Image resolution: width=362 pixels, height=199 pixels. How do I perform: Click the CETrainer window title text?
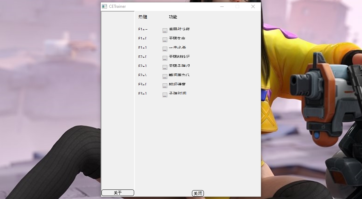(x=117, y=6)
